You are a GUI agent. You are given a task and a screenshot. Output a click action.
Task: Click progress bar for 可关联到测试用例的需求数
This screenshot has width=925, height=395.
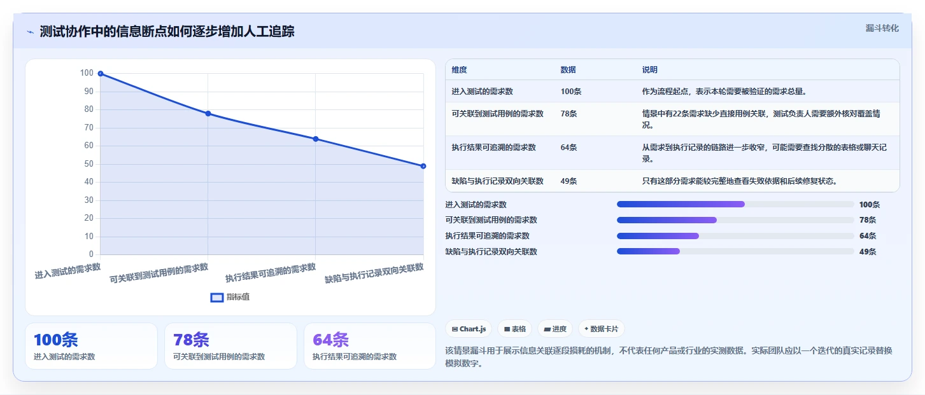click(x=735, y=220)
